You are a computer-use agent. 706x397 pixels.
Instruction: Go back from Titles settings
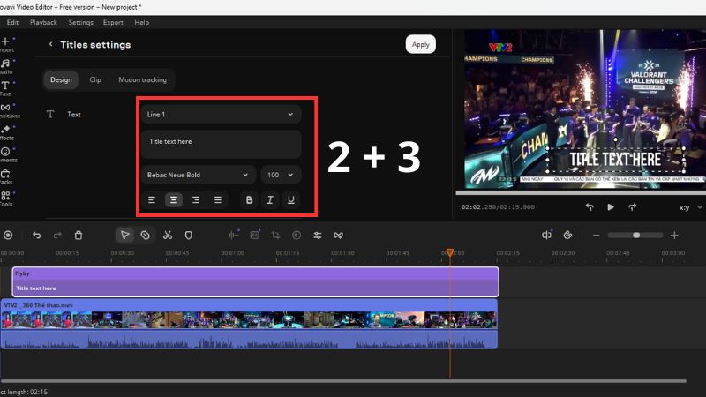point(50,44)
